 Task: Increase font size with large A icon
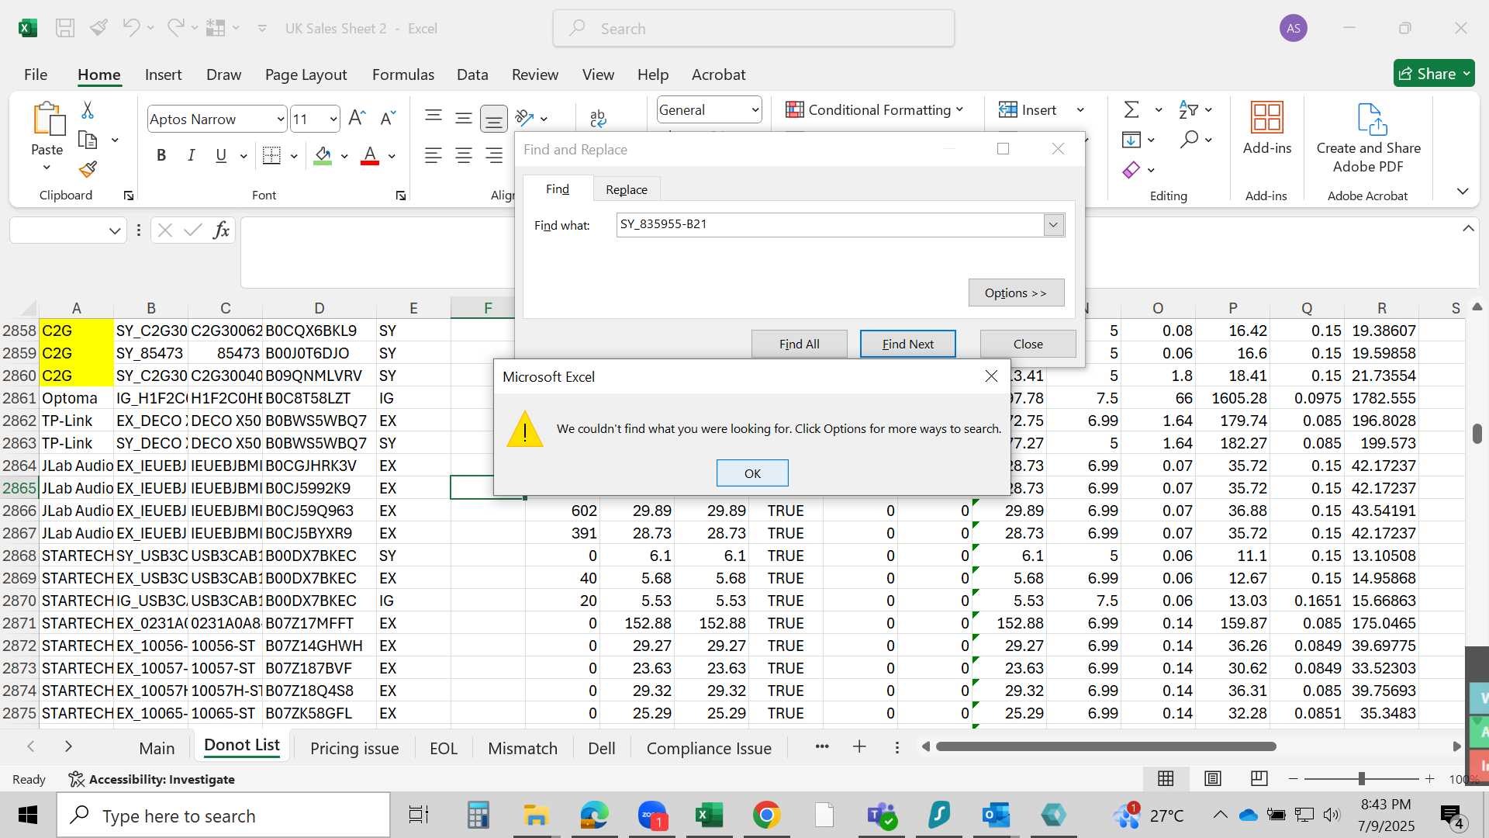point(357,119)
